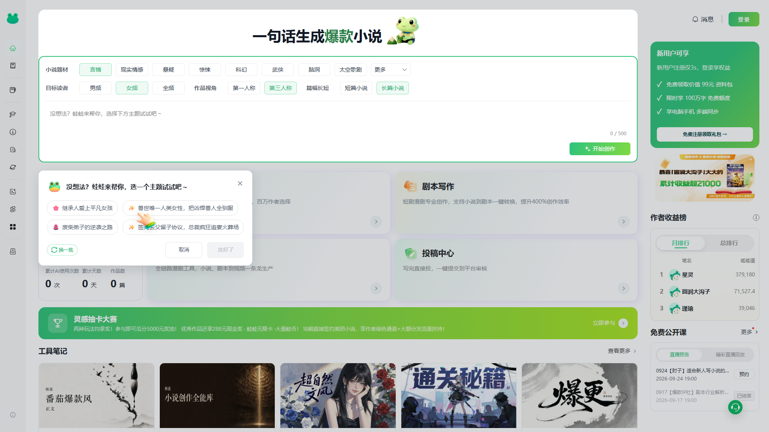This screenshot has height=432, width=769.
Task: Select the 言情 genre tag
Action: coord(95,70)
